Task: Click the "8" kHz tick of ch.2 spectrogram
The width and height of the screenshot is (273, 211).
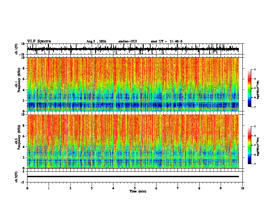Action: click(24, 125)
